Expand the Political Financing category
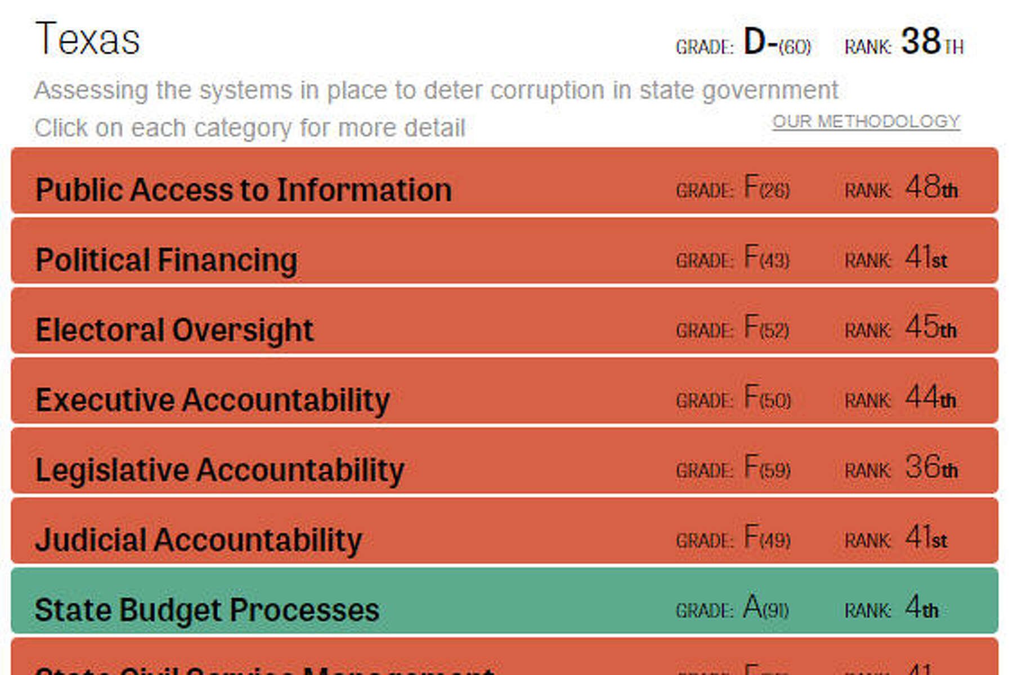The width and height of the screenshot is (1013, 675). point(167,259)
